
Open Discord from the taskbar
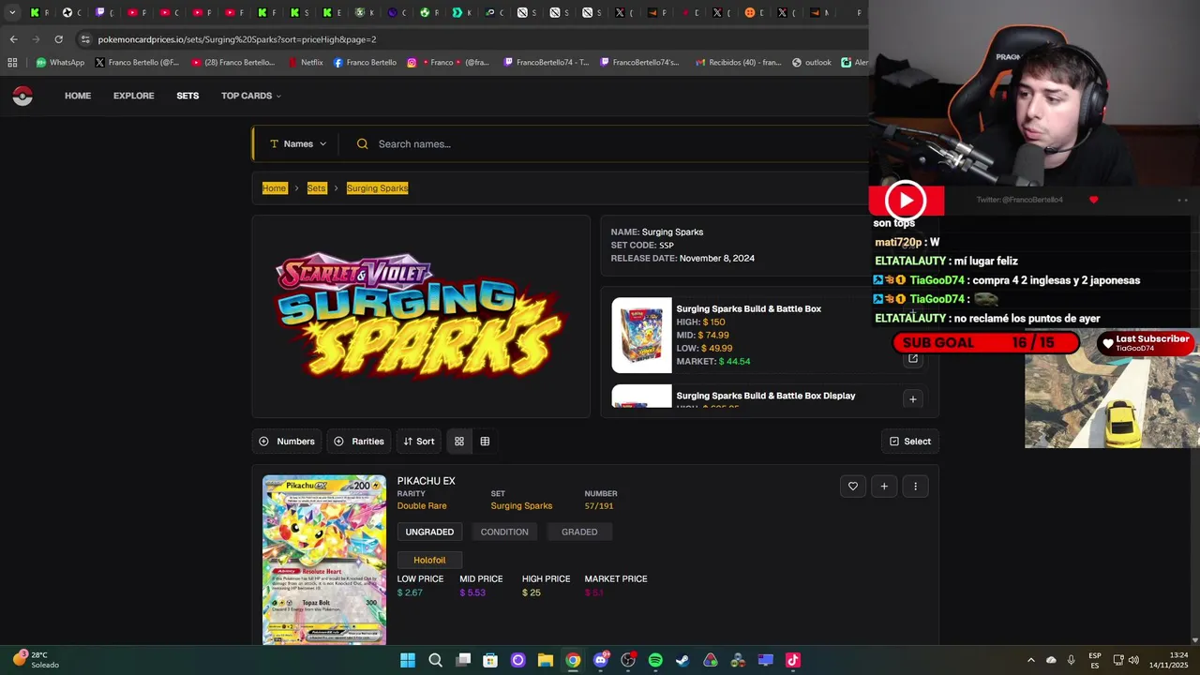tap(600, 660)
